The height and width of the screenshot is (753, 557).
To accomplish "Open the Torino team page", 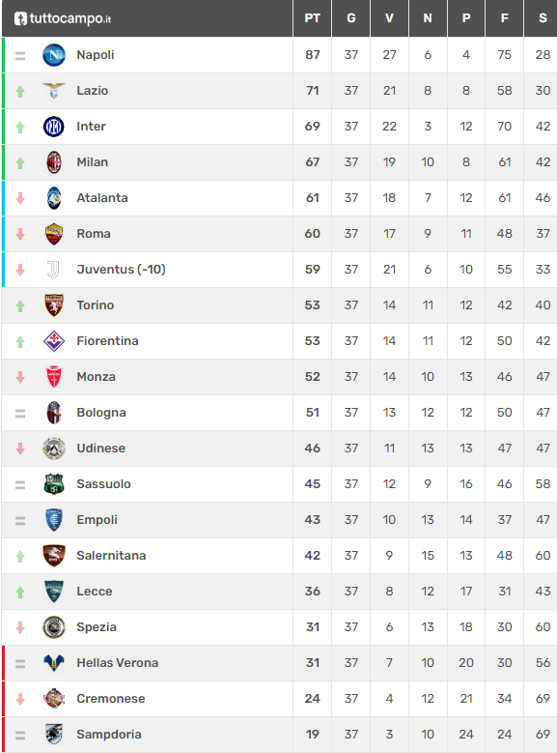I will [95, 305].
